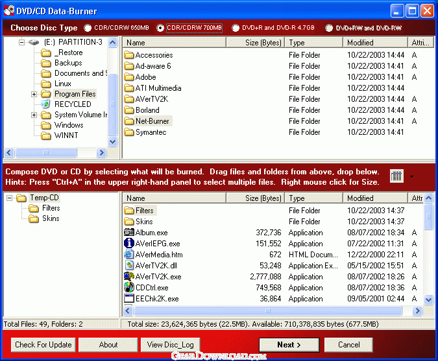Choose DVD+RW and DVD-RW option
The image size is (438, 361).
(x=329, y=28)
